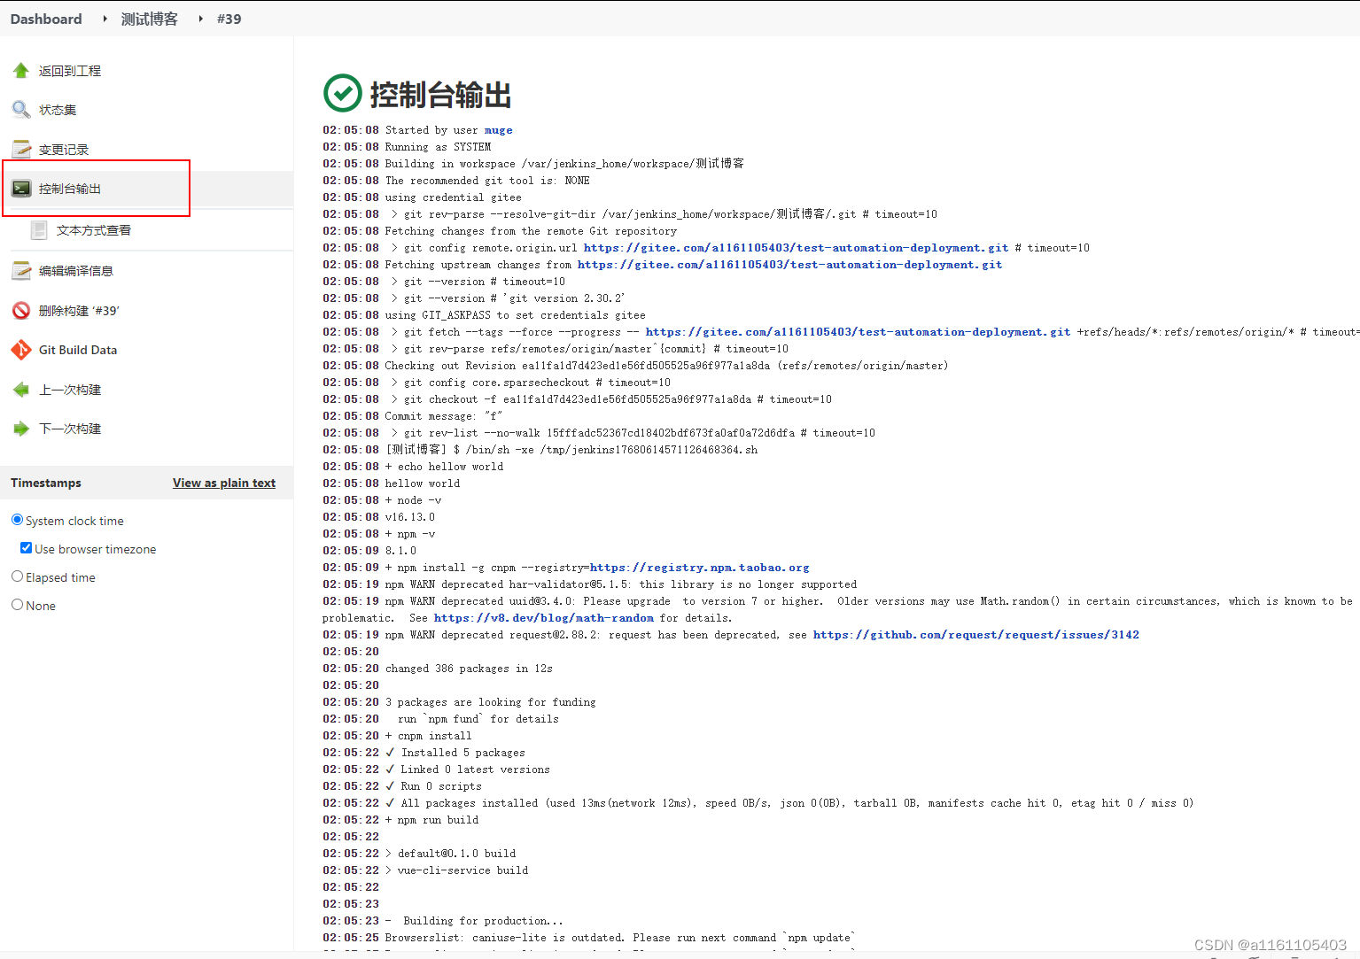Screen dimensions: 1360x959
Task: Click the terminal icon beside 控制台输出
Action: 21,189
